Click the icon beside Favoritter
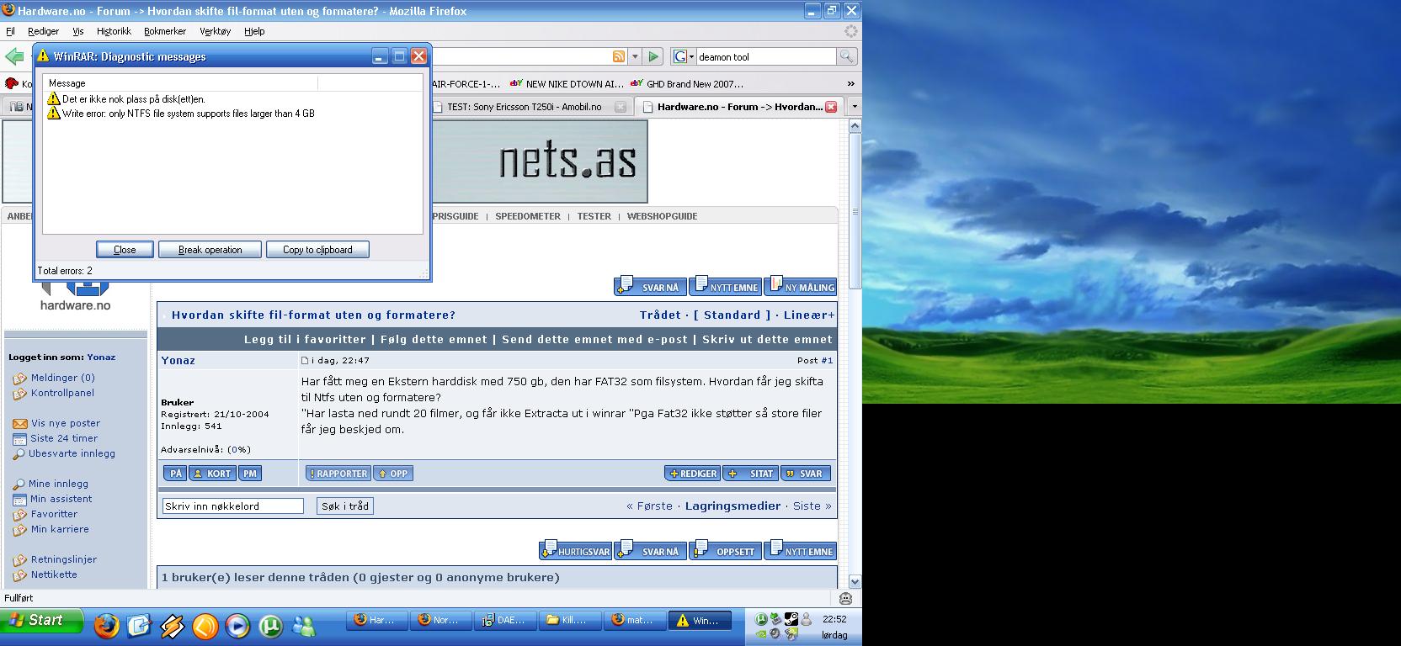 coord(20,515)
